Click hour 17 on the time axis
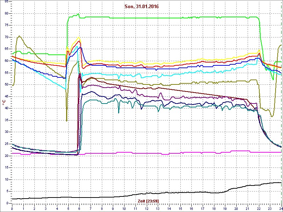The image size is (283, 212). coord(203,208)
